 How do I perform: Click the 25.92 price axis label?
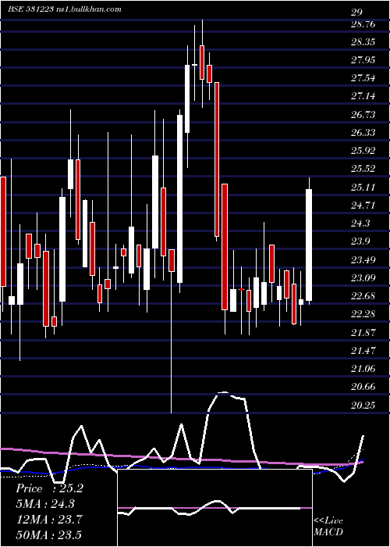(363, 151)
